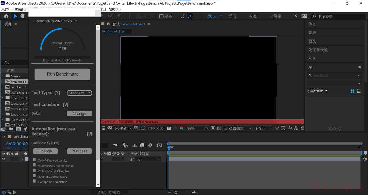Switch to the 学习 workspace
The height and width of the screenshot is (195, 368).
tap(232, 16)
